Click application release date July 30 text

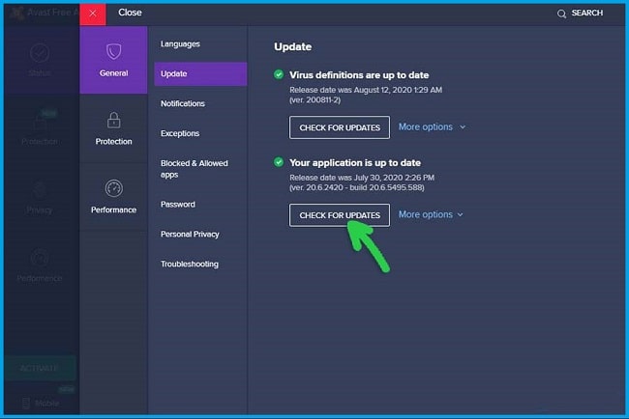(362, 178)
